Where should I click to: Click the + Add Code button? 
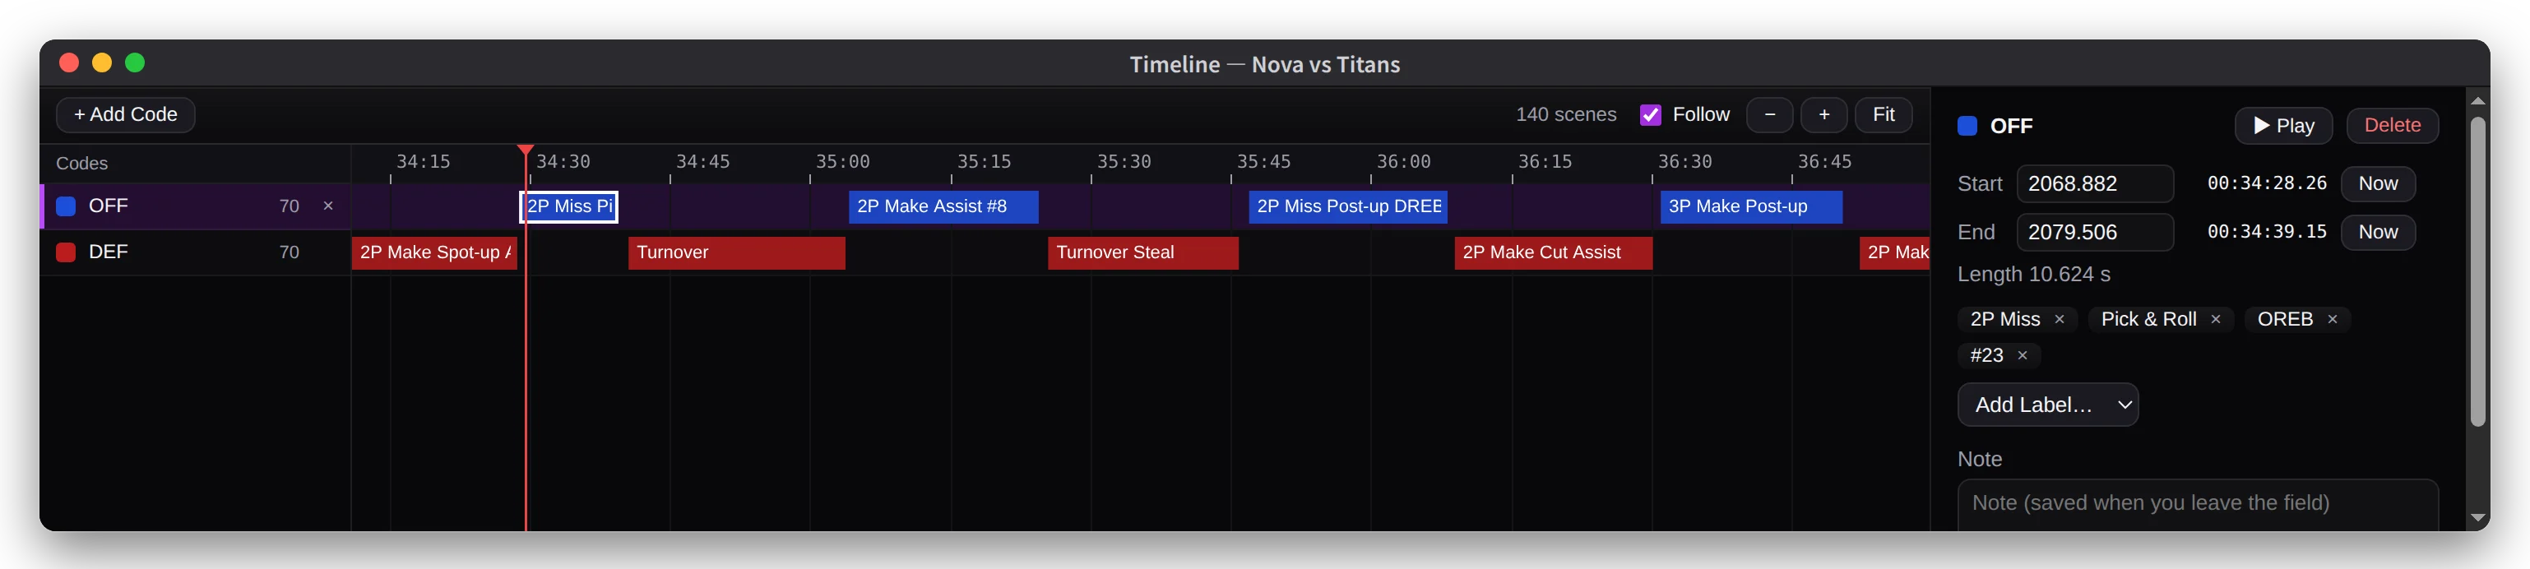point(126,115)
